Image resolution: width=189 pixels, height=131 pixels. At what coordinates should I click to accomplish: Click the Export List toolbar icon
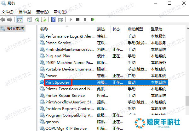(x=44, y=19)
